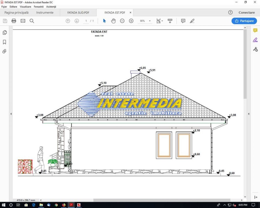Activate the Hand pan tool
The height and width of the screenshot is (208, 260).
(114, 21)
